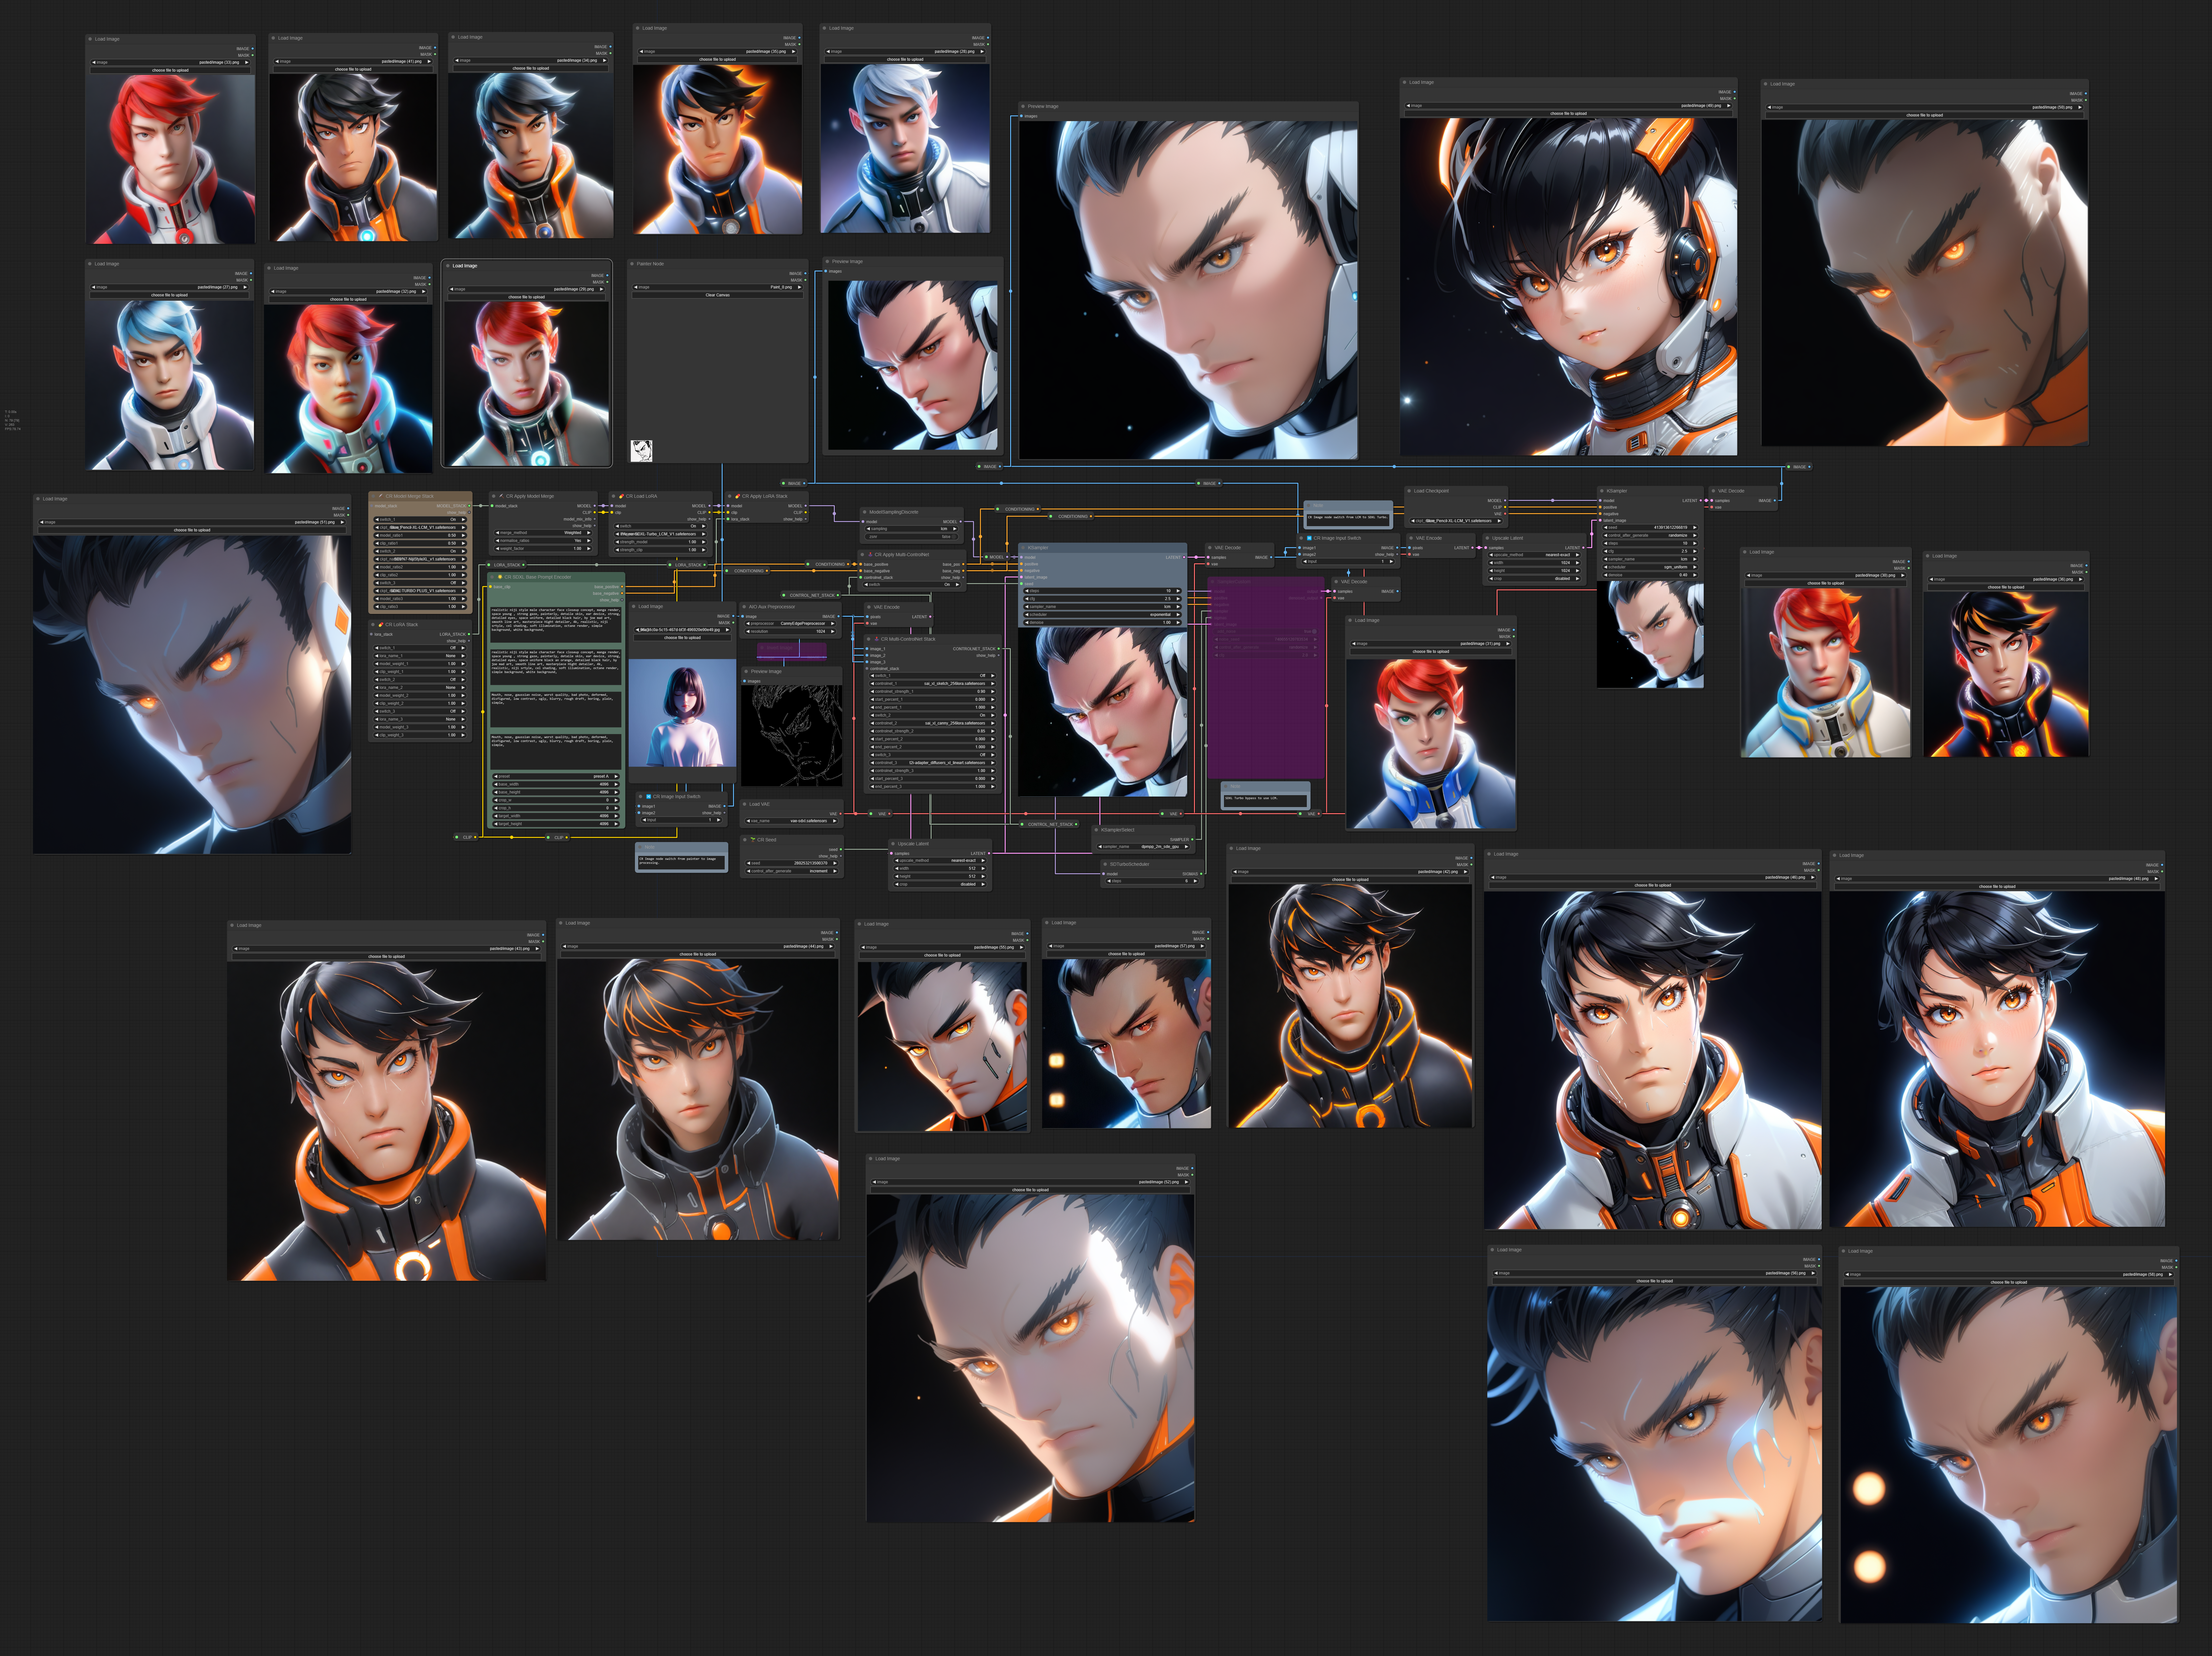
Task: Click the sun icon on CR SDXL Base Prompt Encoder
Action: [x=500, y=577]
